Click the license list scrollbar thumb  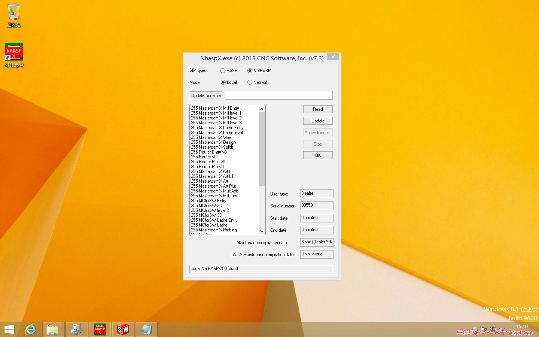pyautogui.click(x=262, y=149)
